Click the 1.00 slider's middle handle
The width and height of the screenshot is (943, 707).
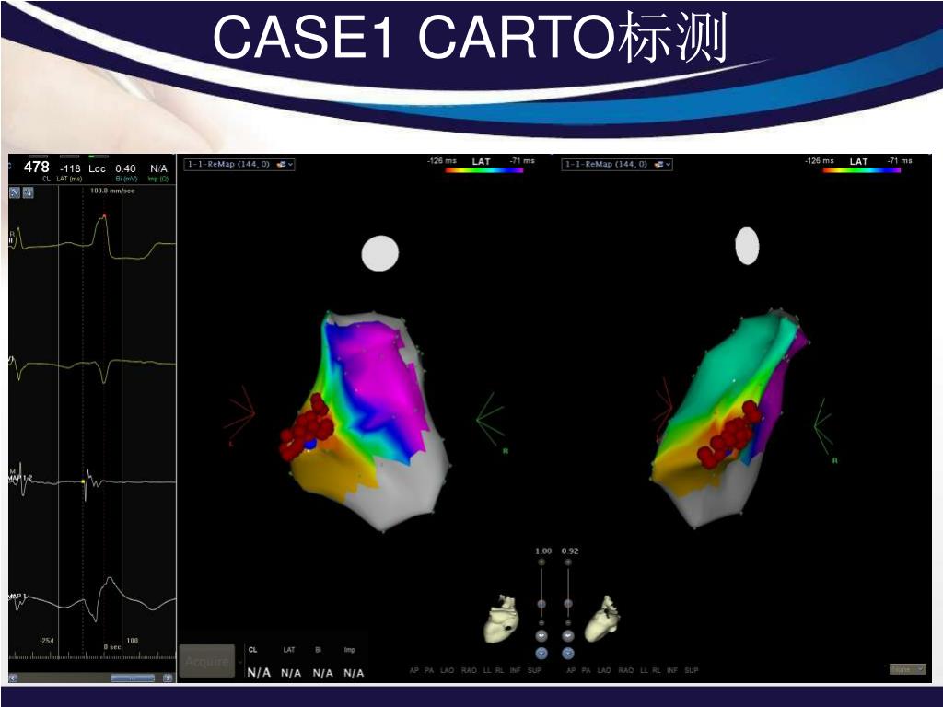(x=541, y=604)
